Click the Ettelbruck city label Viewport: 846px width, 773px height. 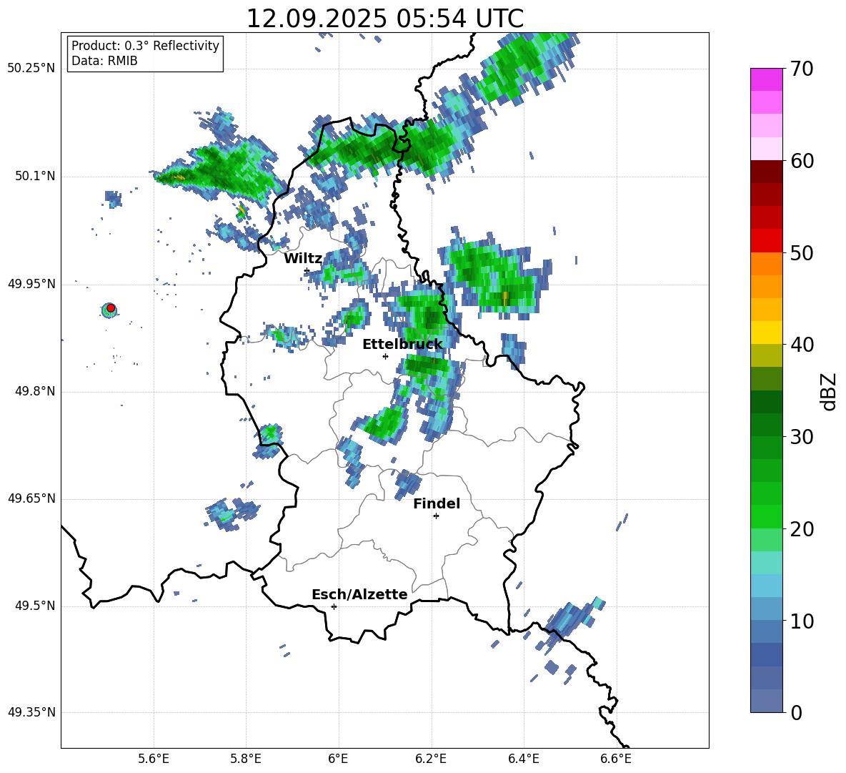pyautogui.click(x=402, y=345)
